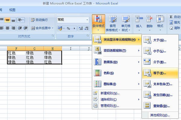Click the percent style button

(68, 28)
